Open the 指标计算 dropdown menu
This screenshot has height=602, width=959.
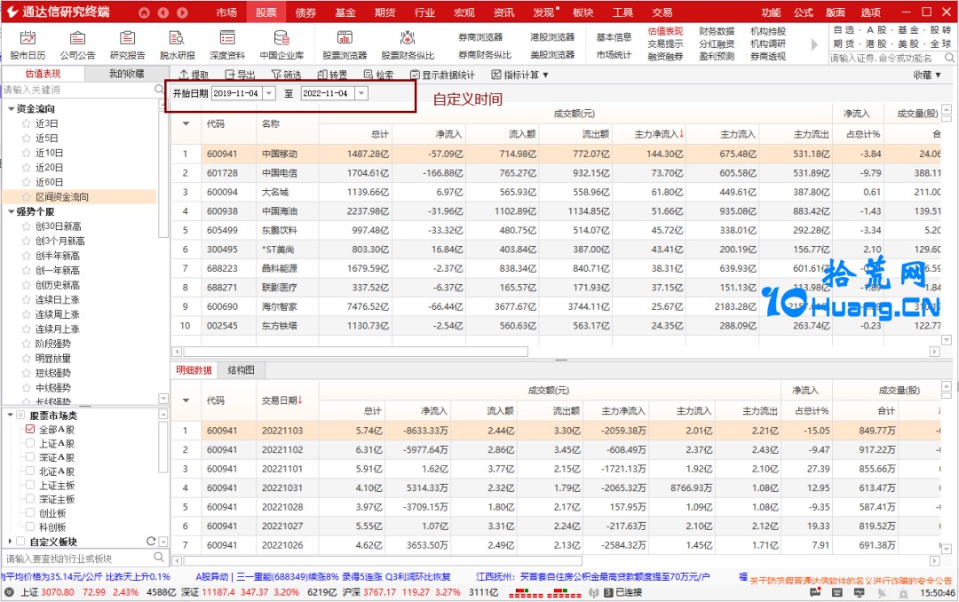pos(519,75)
